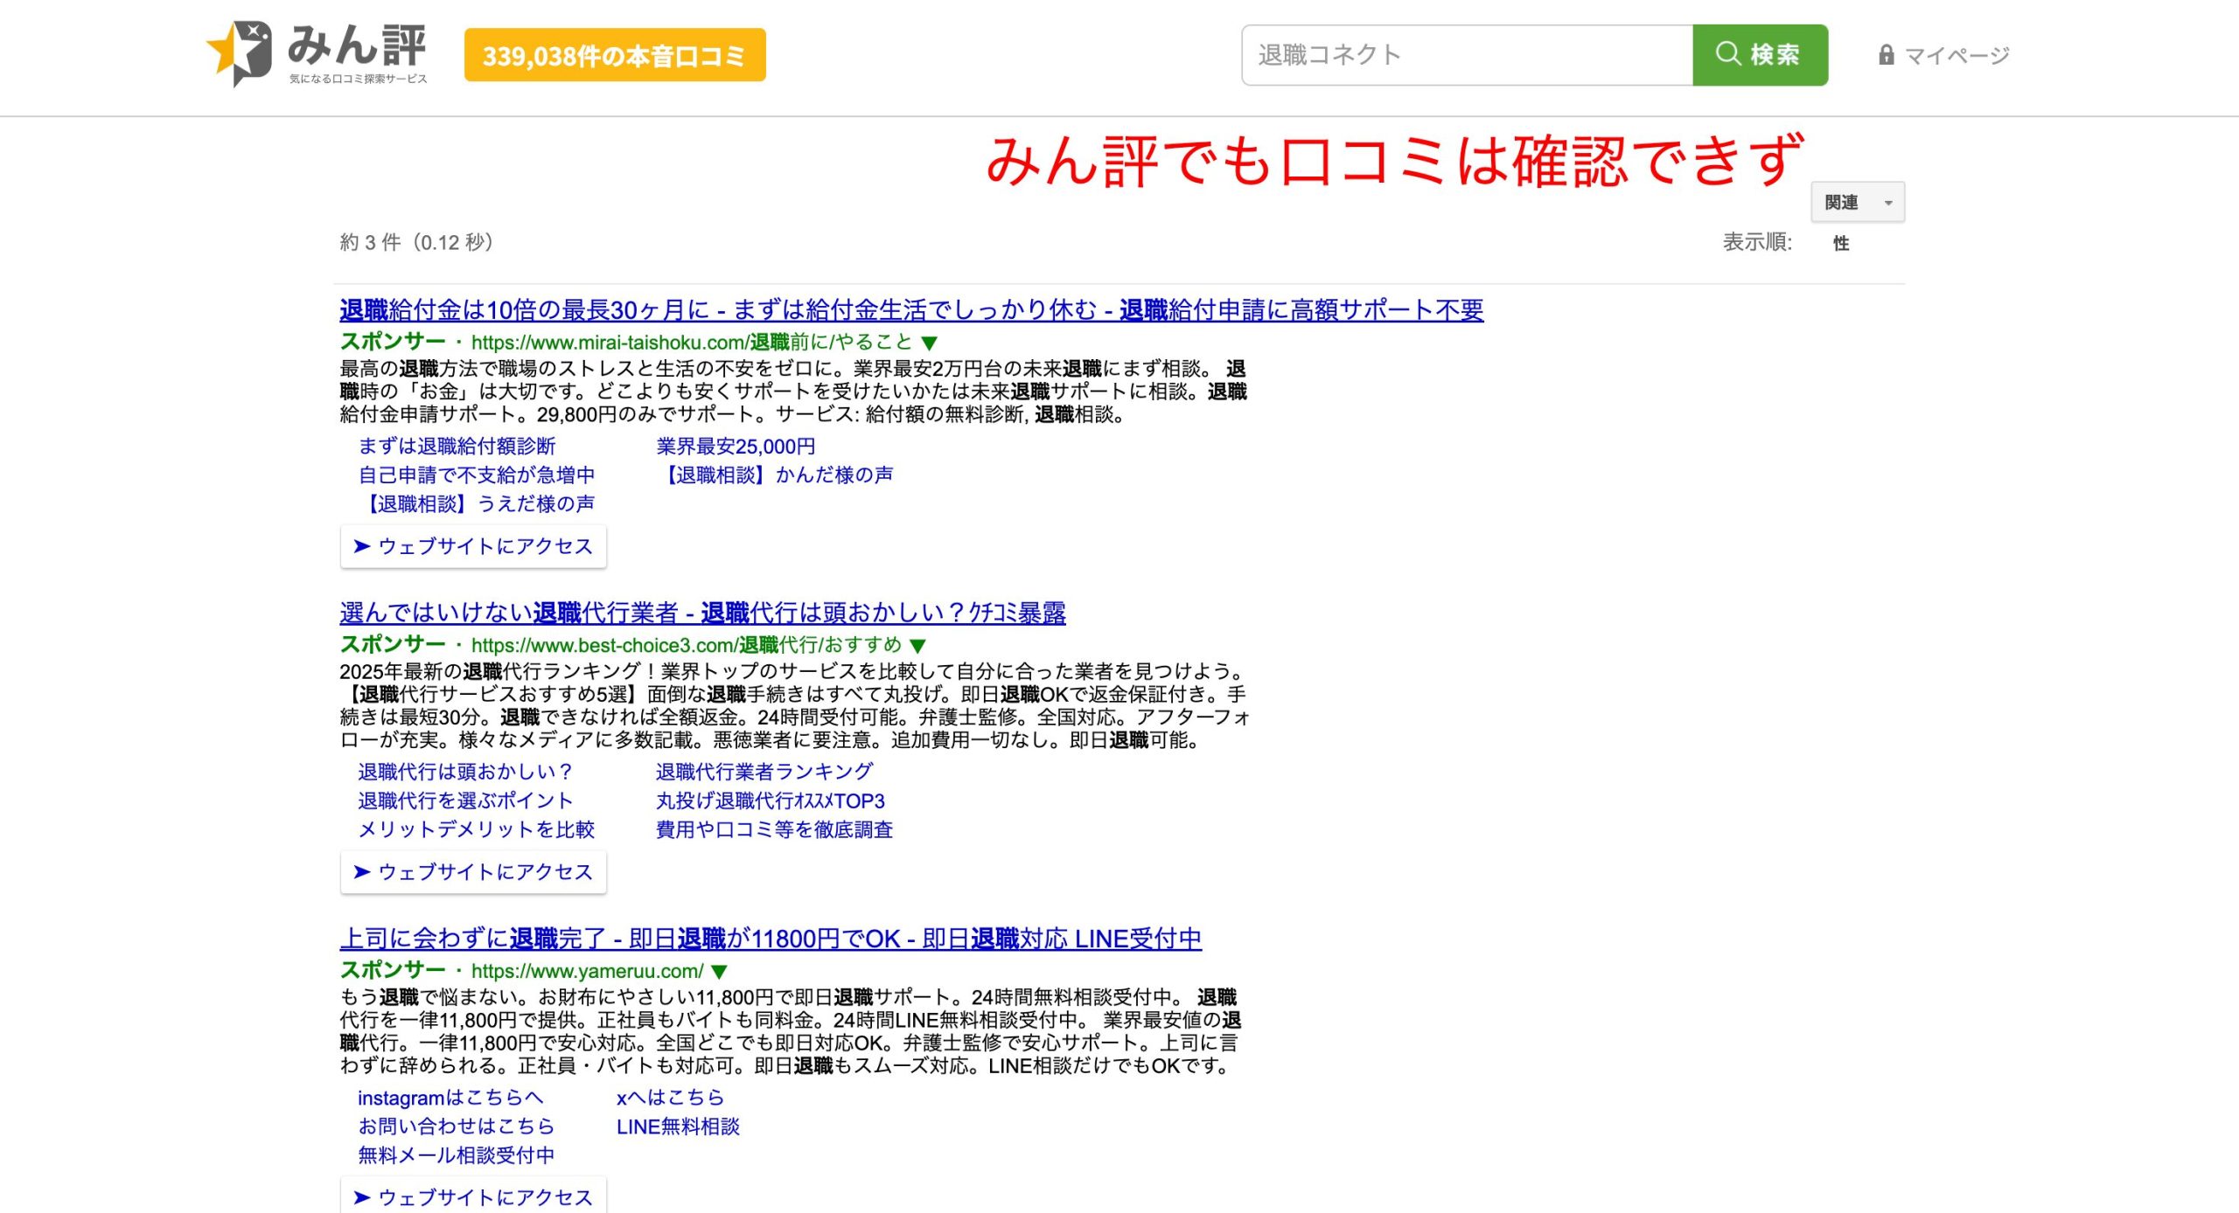Open the 退職給付金は10倍の最長30ヶ月に ad title
The image size is (2239, 1213).
pyautogui.click(x=911, y=309)
